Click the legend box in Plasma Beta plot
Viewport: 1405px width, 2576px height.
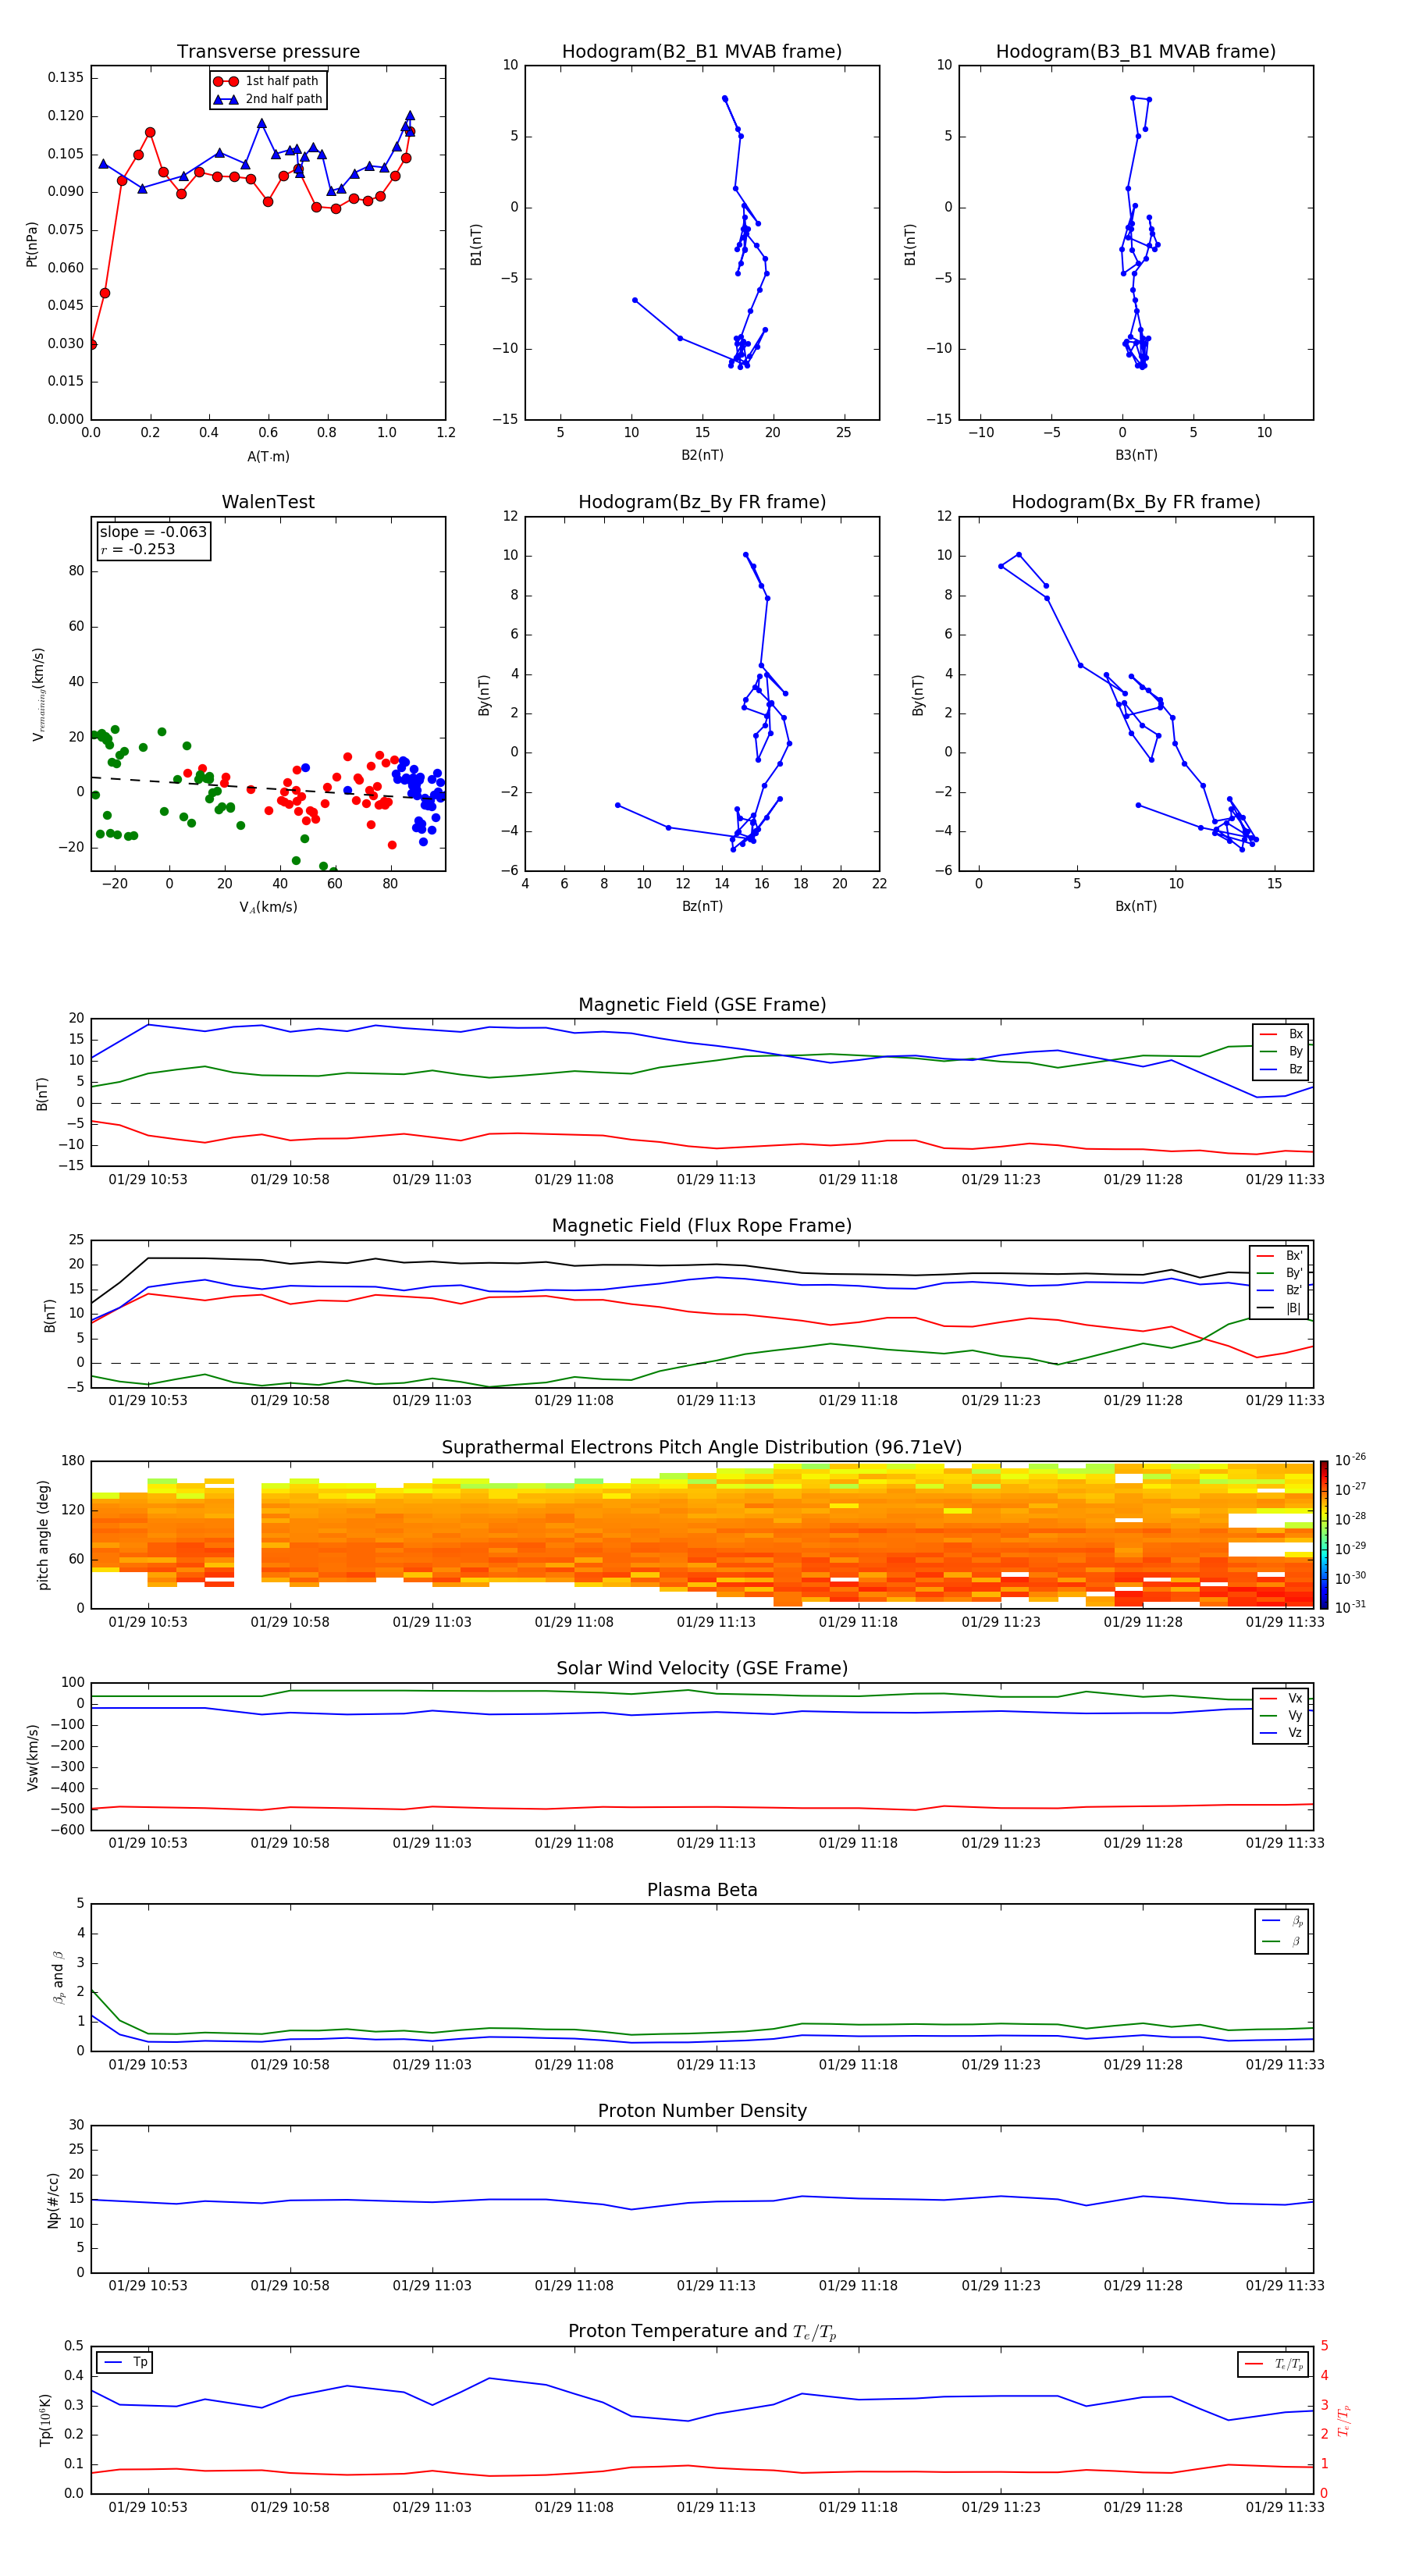[1281, 1931]
